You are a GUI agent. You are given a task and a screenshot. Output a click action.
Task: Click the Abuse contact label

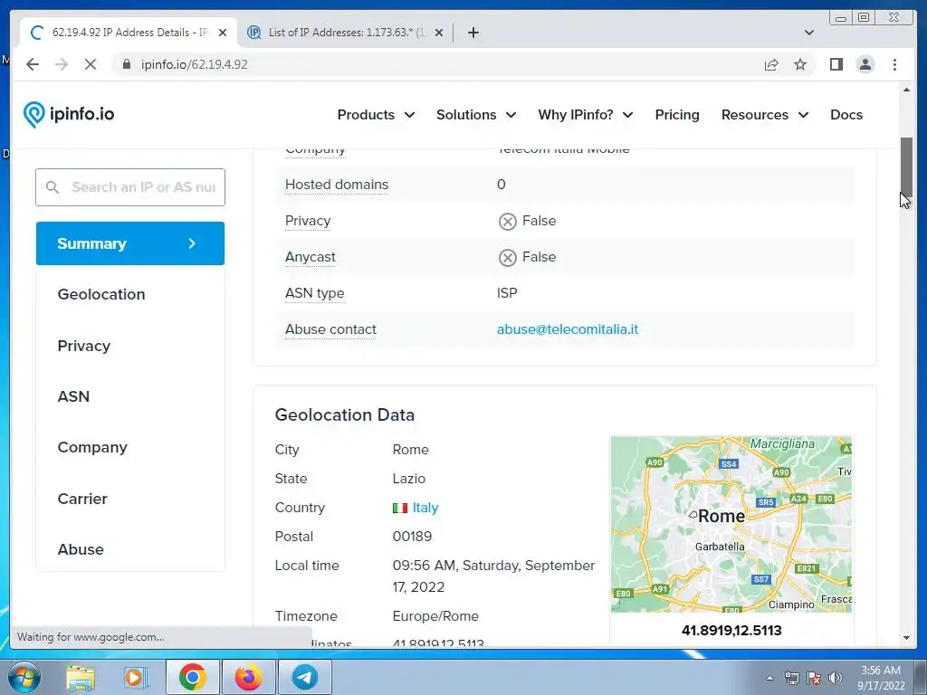pyautogui.click(x=330, y=329)
